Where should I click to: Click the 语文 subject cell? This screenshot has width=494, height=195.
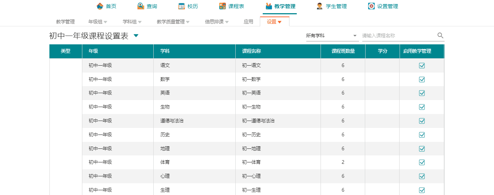[194, 66]
